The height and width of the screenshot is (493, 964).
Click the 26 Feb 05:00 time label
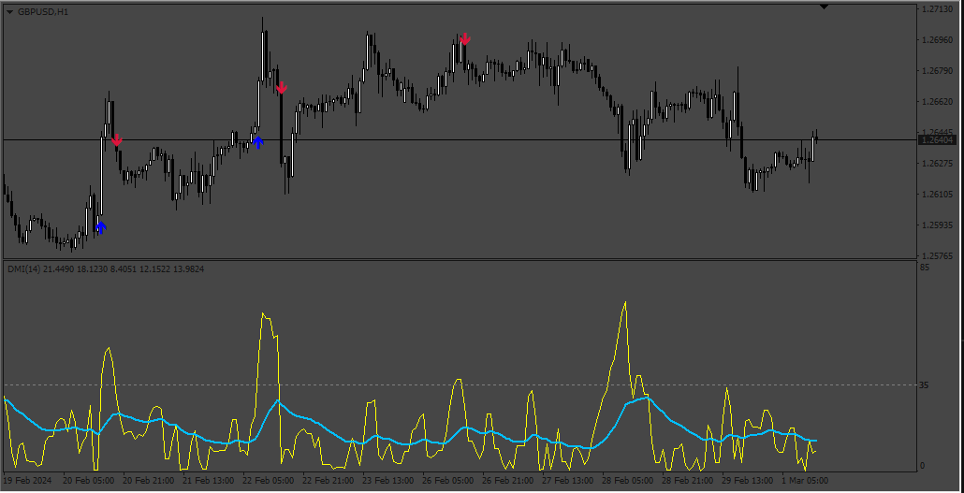(x=447, y=480)
